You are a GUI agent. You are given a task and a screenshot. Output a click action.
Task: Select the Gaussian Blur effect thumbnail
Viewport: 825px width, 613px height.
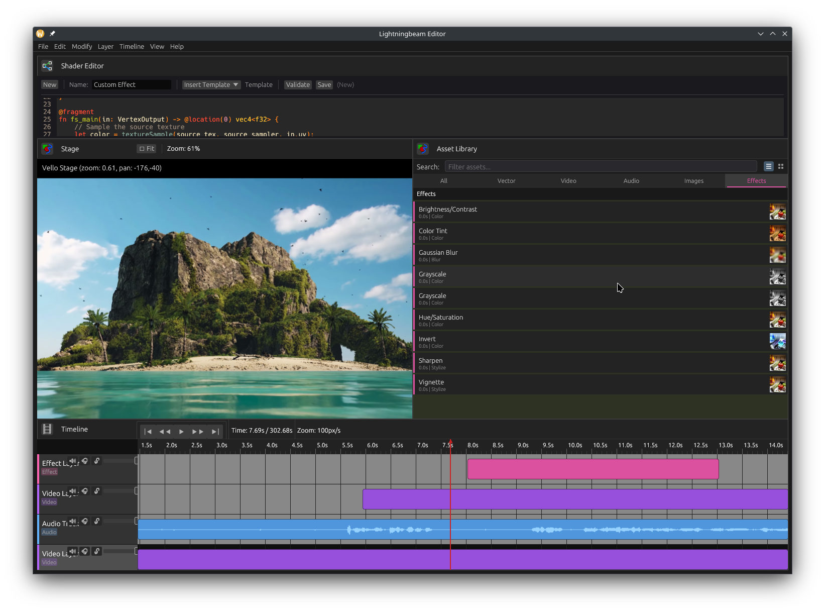tap(777, 254)
